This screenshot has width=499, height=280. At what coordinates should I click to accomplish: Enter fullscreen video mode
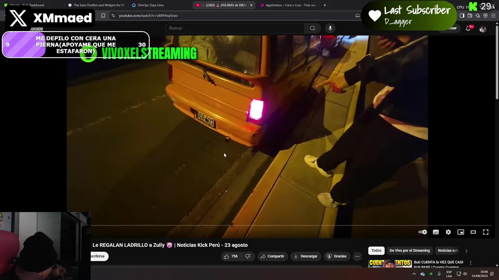[x=486, y=232]
